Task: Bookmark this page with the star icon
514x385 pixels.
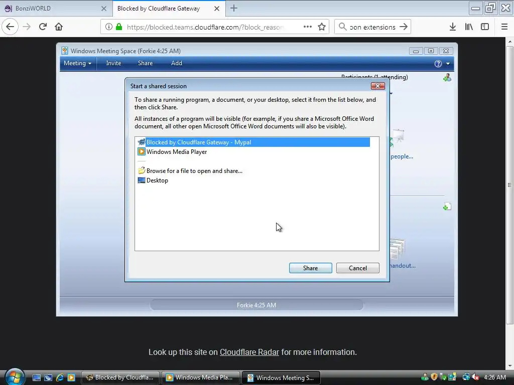Action: tap(322, 27)
